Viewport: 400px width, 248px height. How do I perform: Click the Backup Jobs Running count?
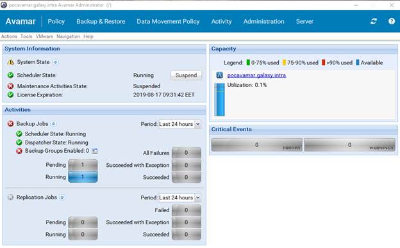[83, 177]
